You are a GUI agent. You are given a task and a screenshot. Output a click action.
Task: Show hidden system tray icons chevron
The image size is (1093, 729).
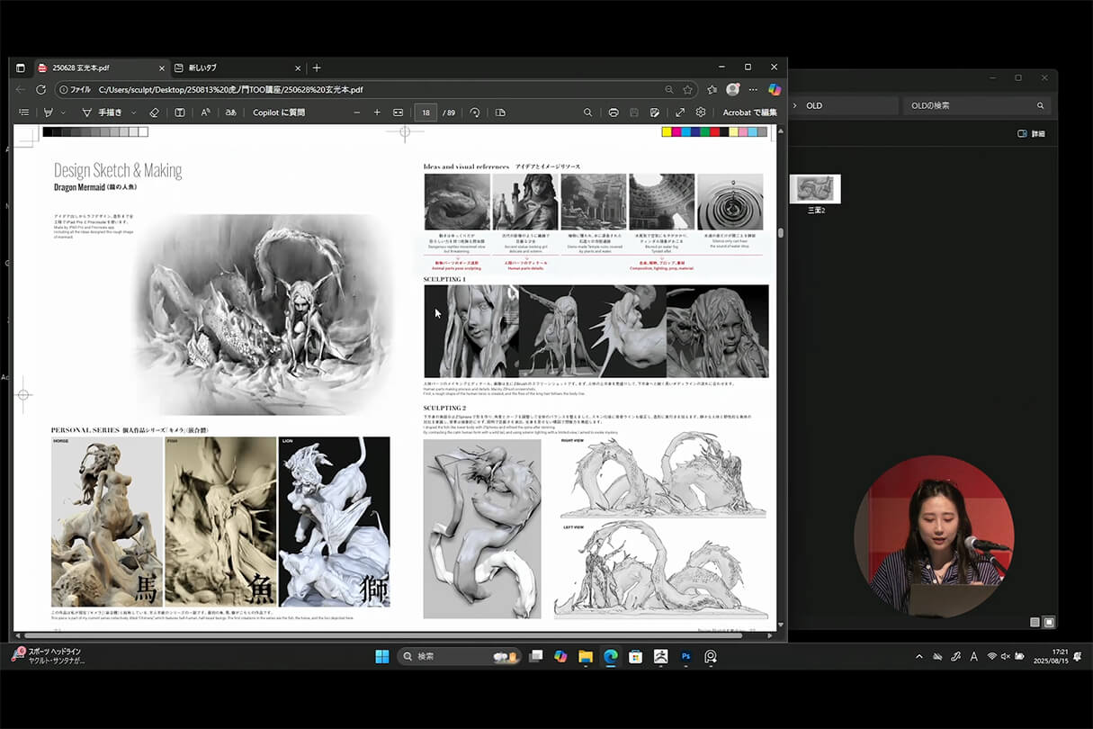[918, 657]
